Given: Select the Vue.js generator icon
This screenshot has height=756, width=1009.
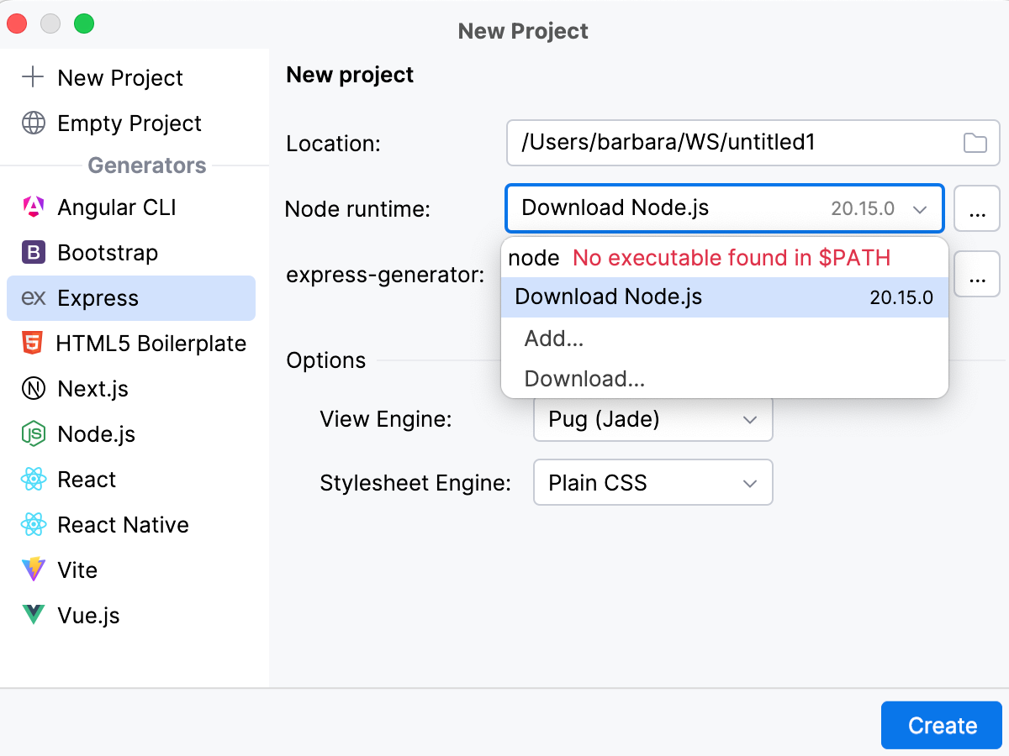Looking at the screenshot, I should tap(34, 616).
